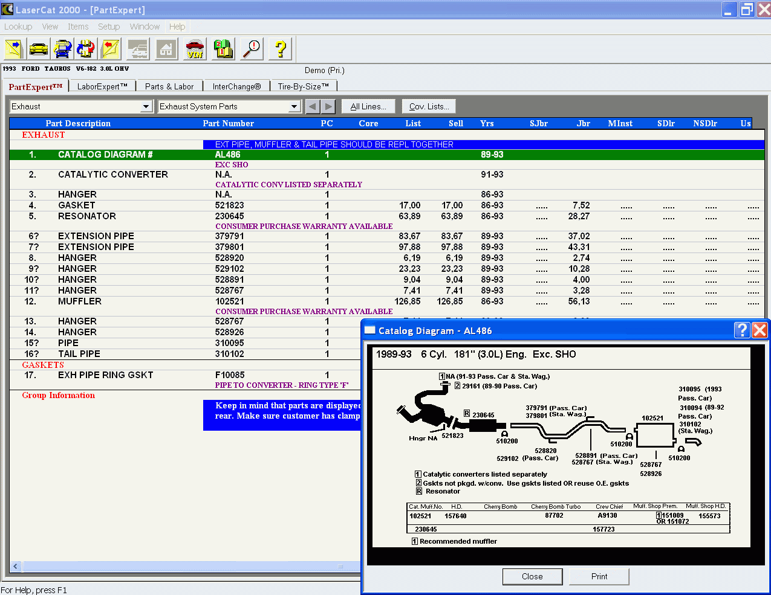Click the magnifying glass alert toolbar icon

pyautogui.click(x=252, y=49)
